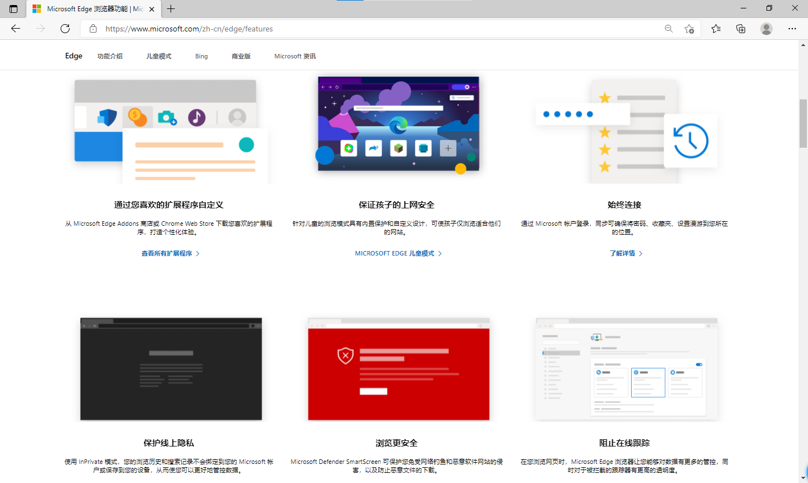Click the 通过您喜欢的扩展程序自定义 heading
The height and width of the screenshot is (483, 808).
169,205
